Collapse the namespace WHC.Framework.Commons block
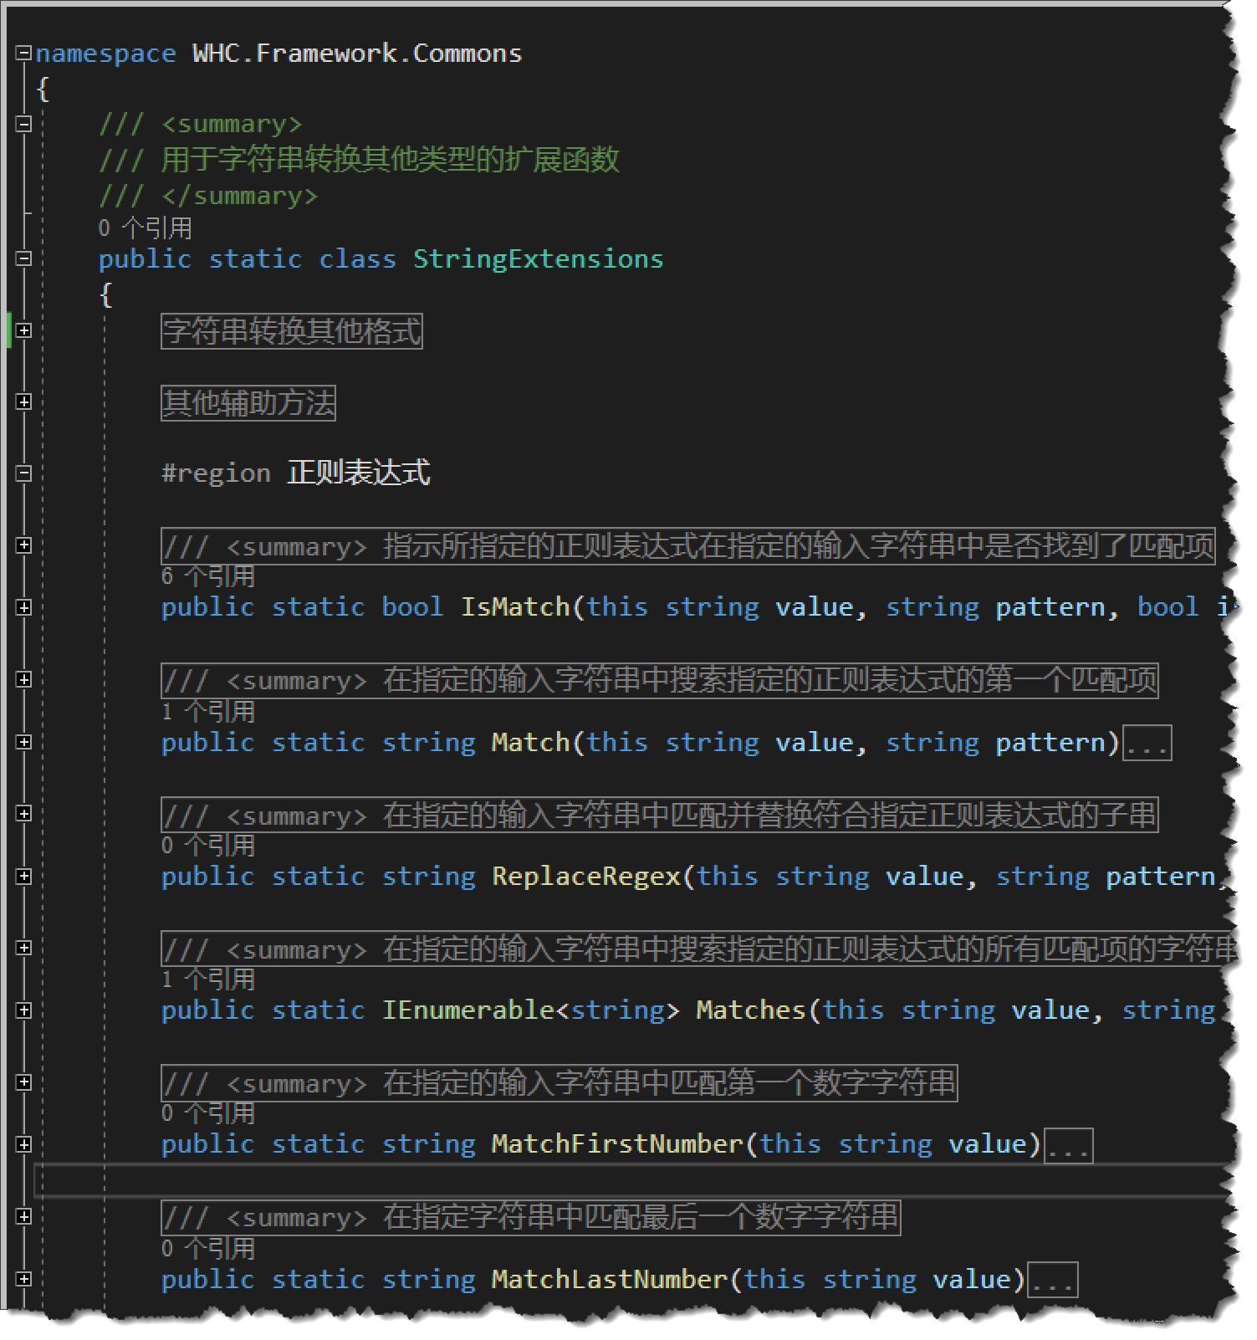Image resolution: width=1257 pixels, height=1340 pixels. 24,54
